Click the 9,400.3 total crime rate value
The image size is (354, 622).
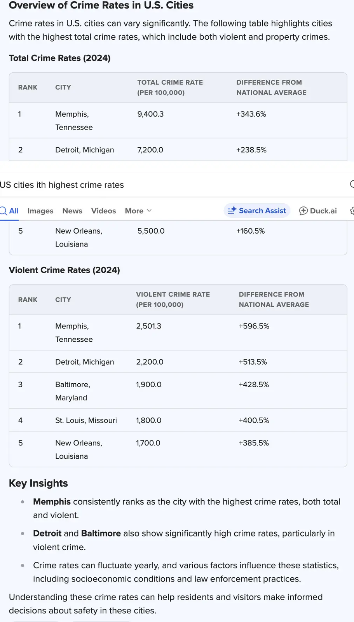pyautogui.click(x=150, y=114)
